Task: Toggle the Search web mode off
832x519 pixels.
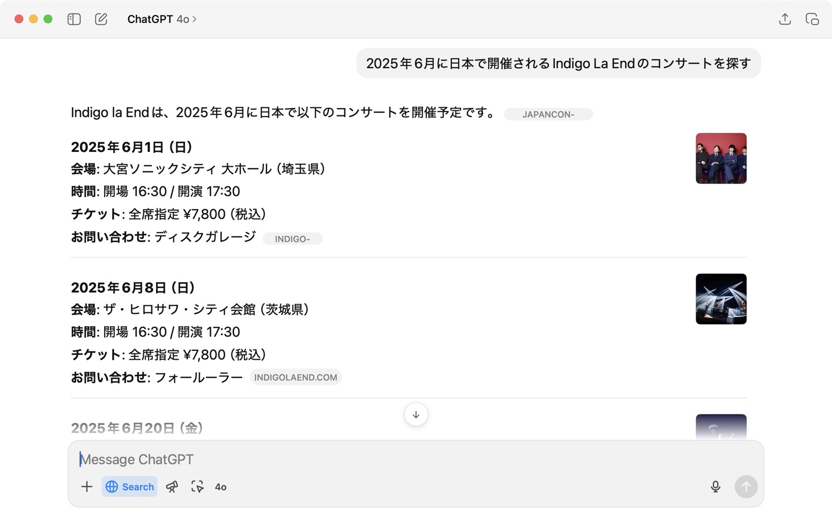Action: [129, 487]
